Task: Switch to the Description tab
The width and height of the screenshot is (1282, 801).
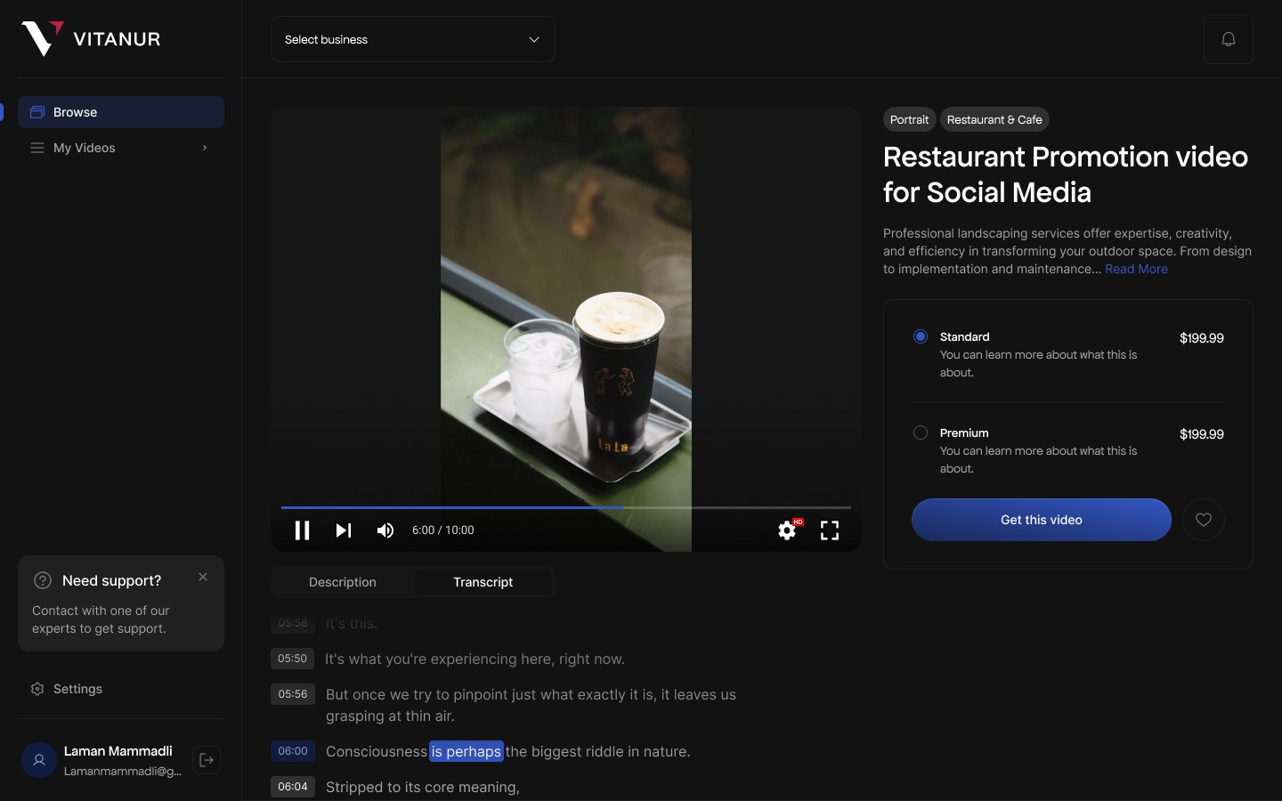Action: pyautogui.click(x=343, y=582)
